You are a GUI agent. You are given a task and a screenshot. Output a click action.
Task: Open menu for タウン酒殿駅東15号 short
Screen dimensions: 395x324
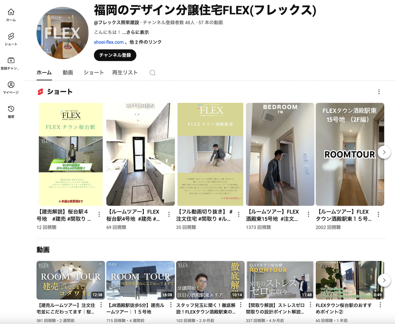[x=378, y=214]
